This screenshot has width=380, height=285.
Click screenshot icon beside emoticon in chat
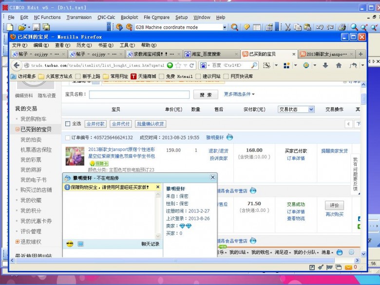click(81, 244)
